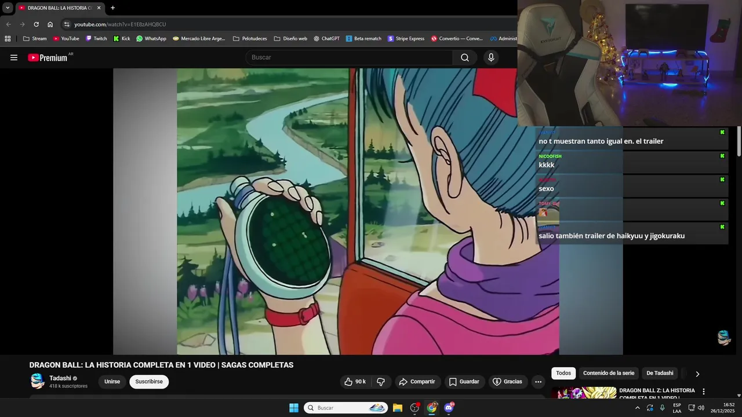Show more filter chips with right arrow
The image size is (742, 417).
(x=697, y=374)
